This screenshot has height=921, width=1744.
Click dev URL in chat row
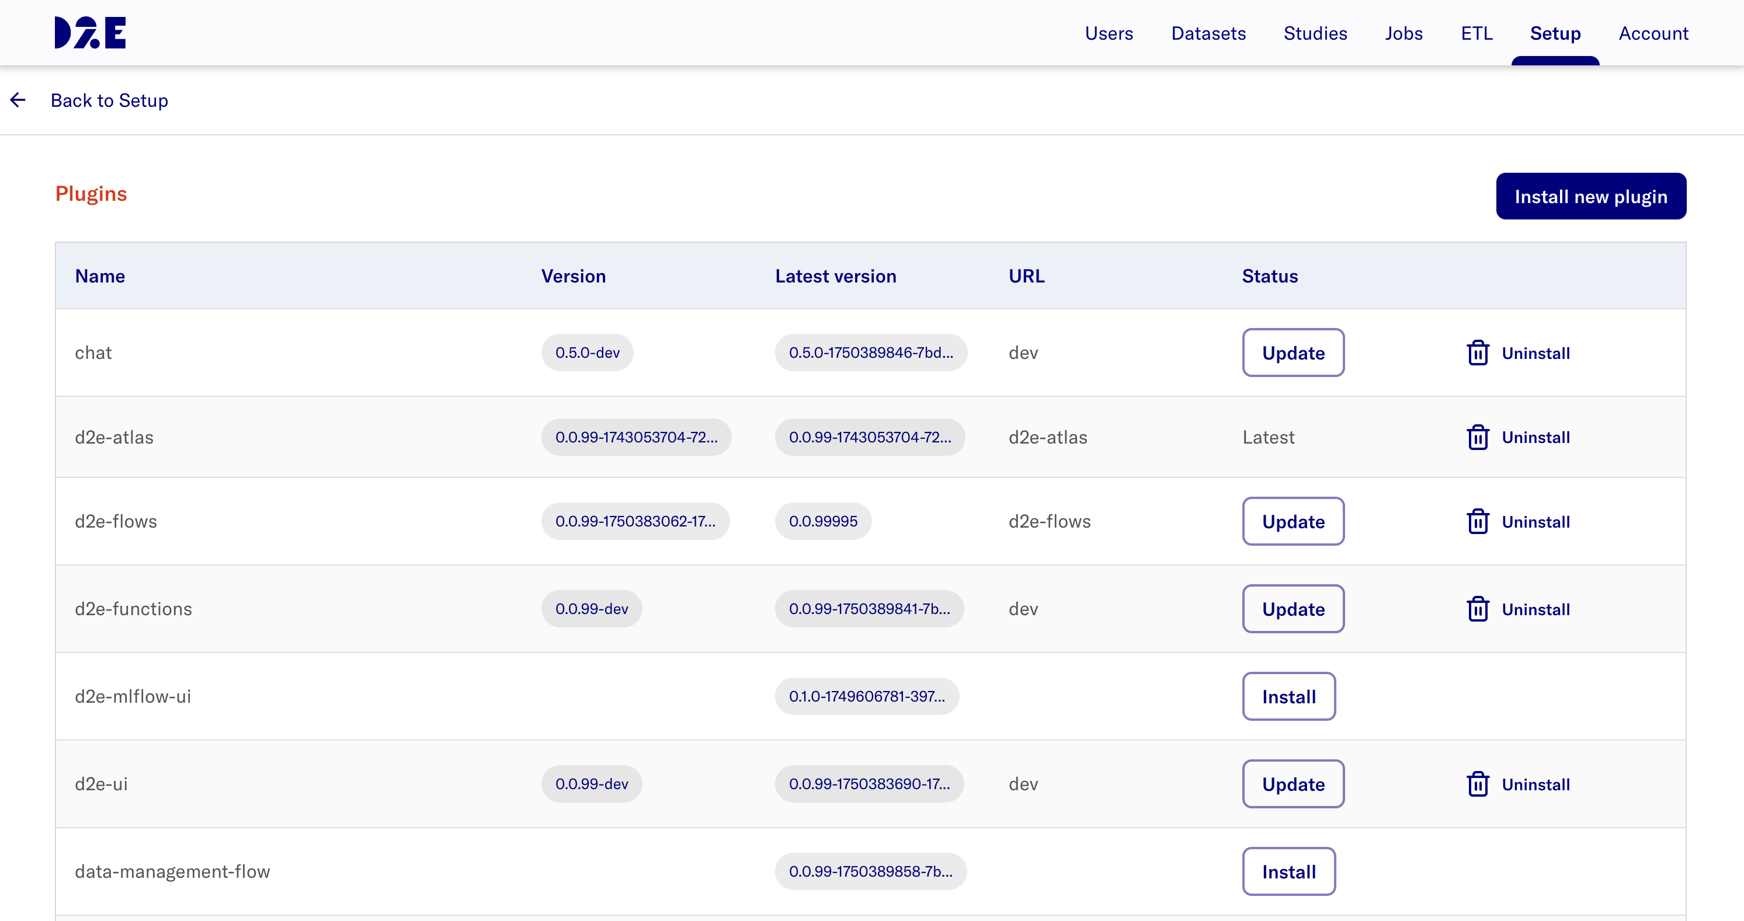coord(1023,353)
